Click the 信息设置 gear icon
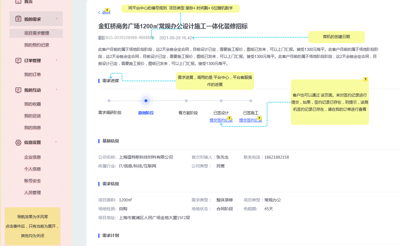 18,142
